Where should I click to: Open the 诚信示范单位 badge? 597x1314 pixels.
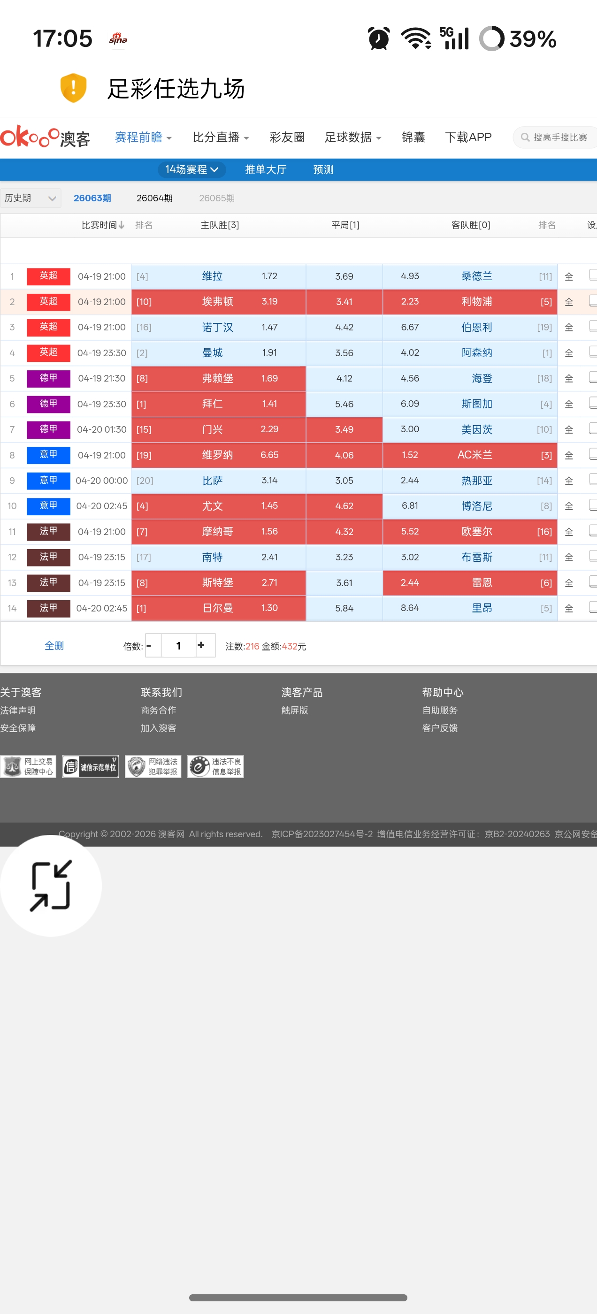[90, 766]
